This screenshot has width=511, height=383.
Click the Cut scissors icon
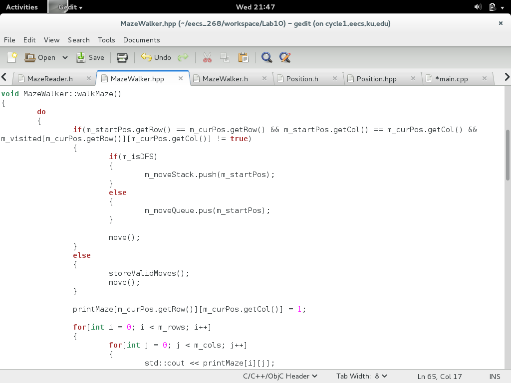[x=208, y=57]
